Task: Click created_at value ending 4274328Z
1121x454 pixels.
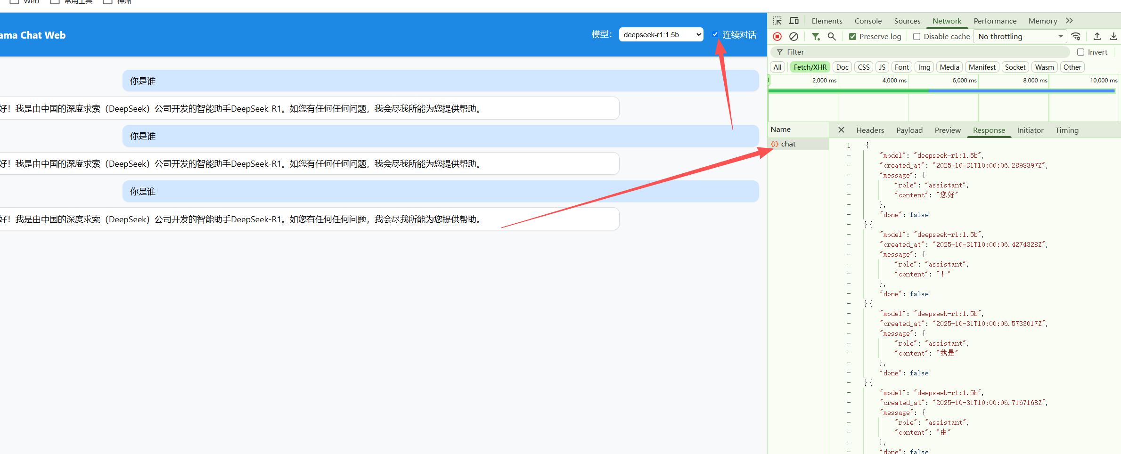Action: [x=989, y=244]
